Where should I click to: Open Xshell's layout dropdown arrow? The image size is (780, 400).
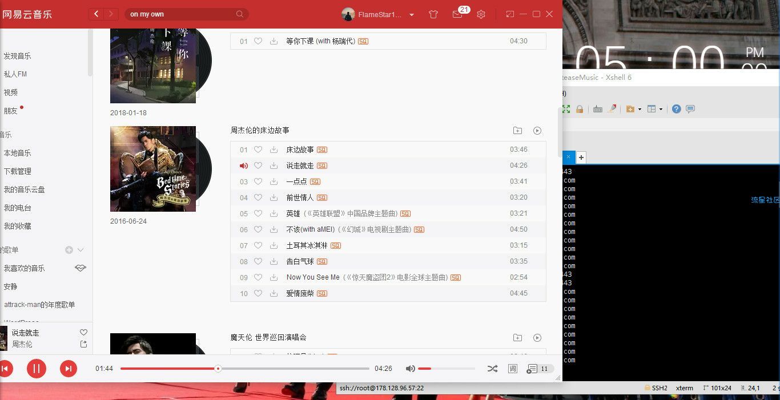pyautogui.click(x=661, y=109)
